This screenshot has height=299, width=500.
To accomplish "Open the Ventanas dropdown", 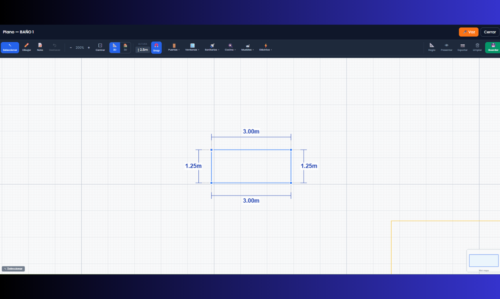I will pos(192,48).
